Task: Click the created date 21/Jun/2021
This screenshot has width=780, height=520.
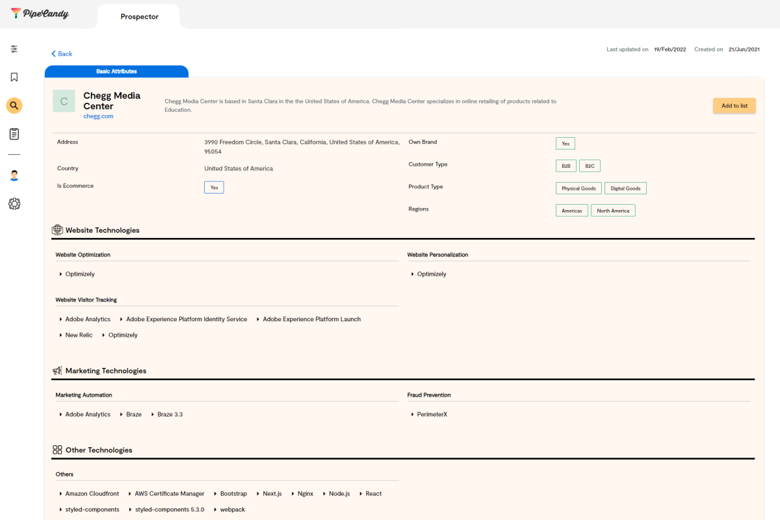Action: [x=744, y=49]
